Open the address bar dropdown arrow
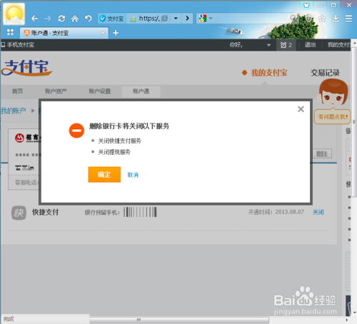Image resolution: width=357 pixels, height=324 pixels. (x=176, y=19)
